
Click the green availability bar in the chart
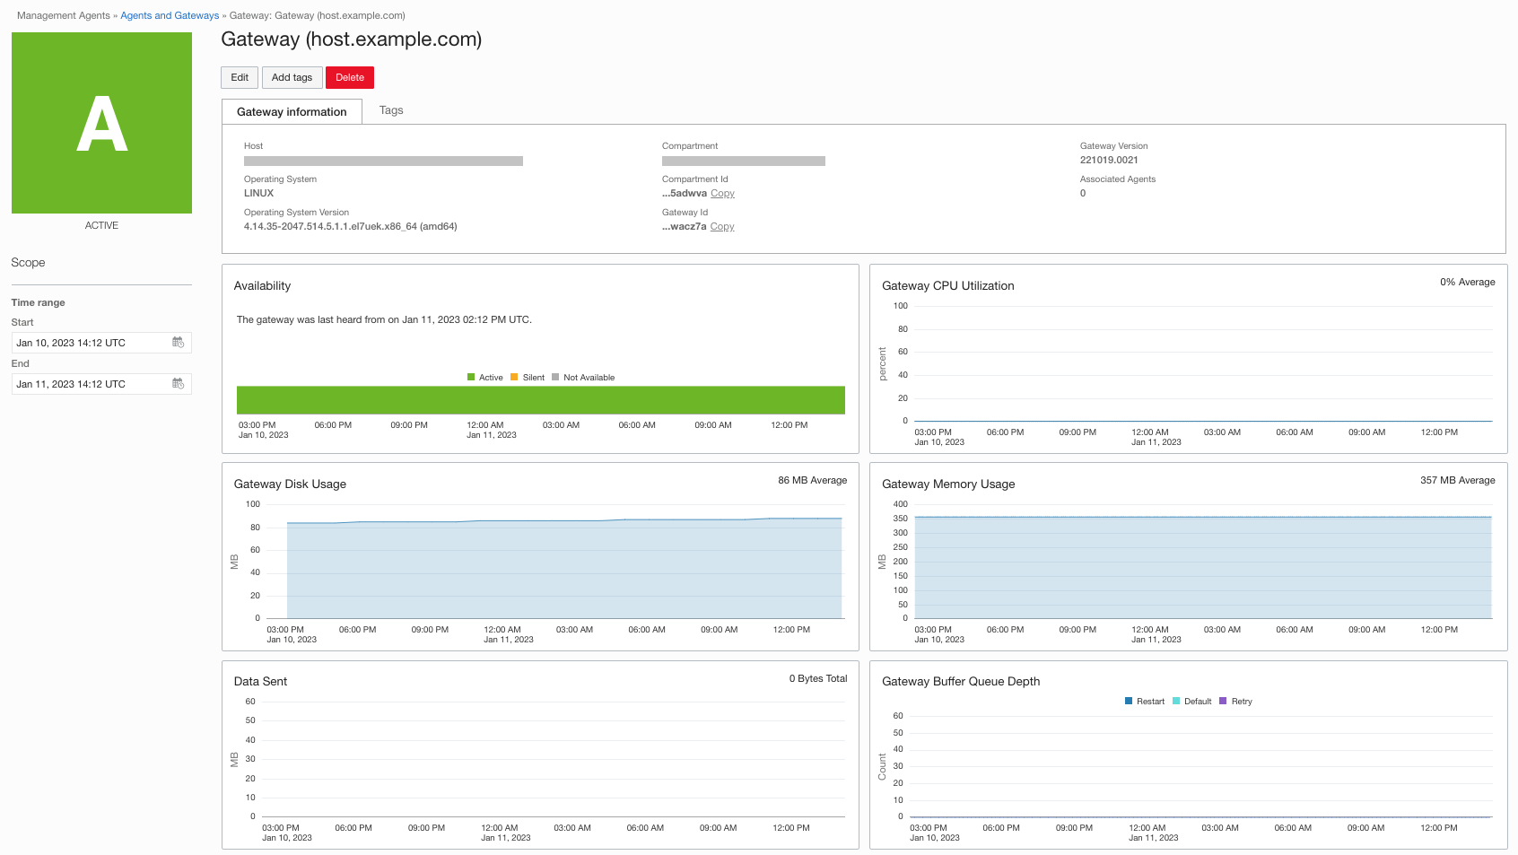point(541,400)
